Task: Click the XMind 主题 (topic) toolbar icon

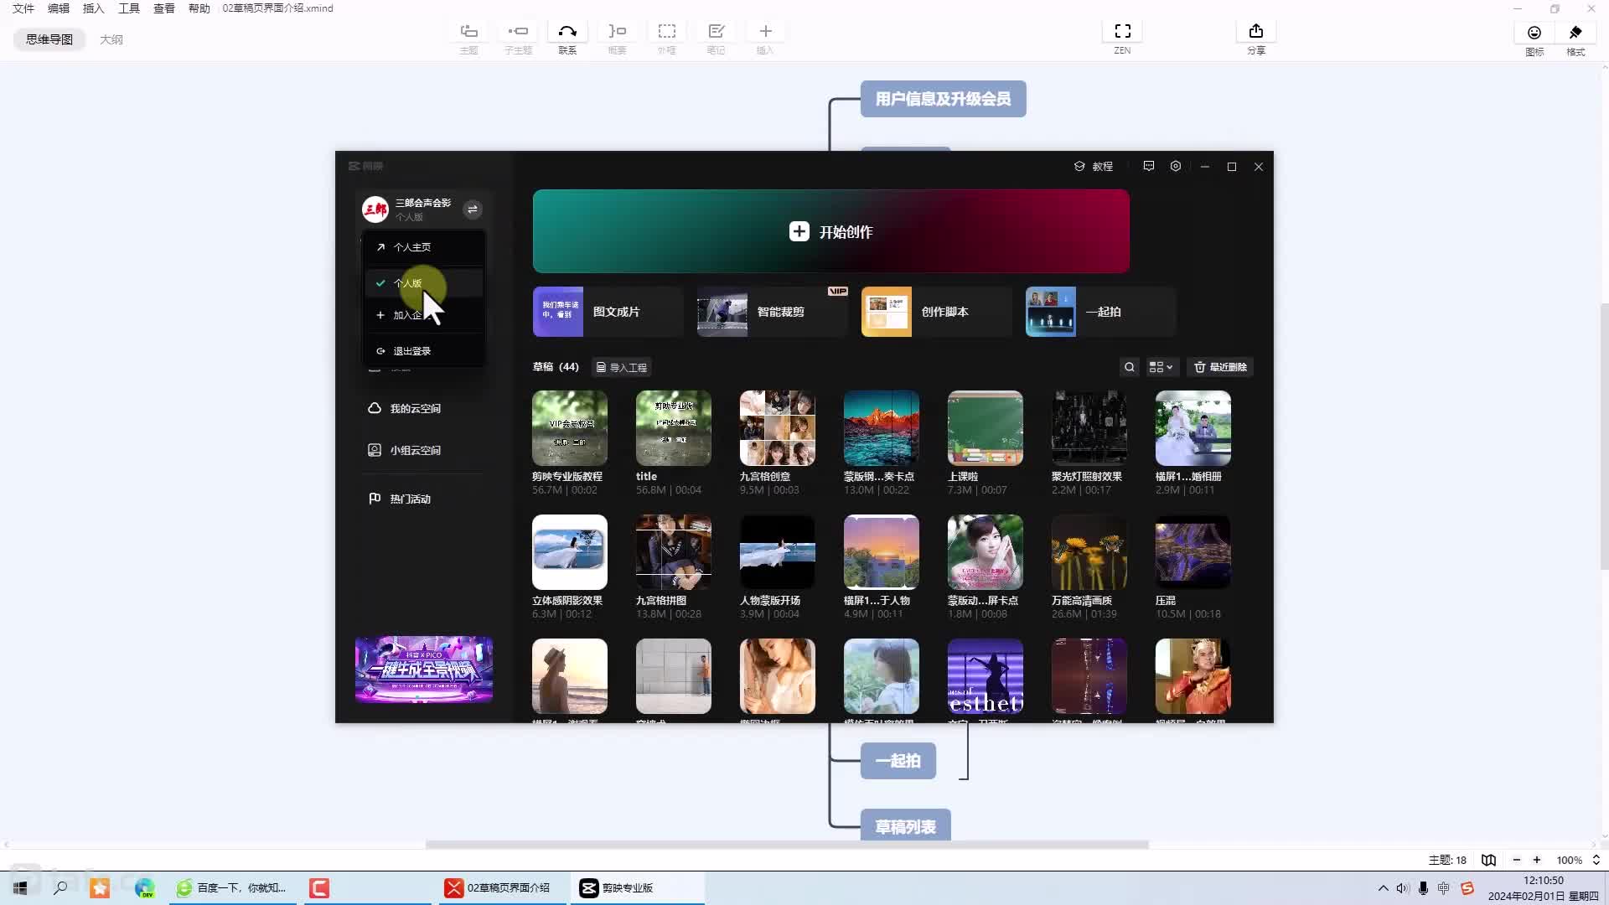Action: [468, 31]
